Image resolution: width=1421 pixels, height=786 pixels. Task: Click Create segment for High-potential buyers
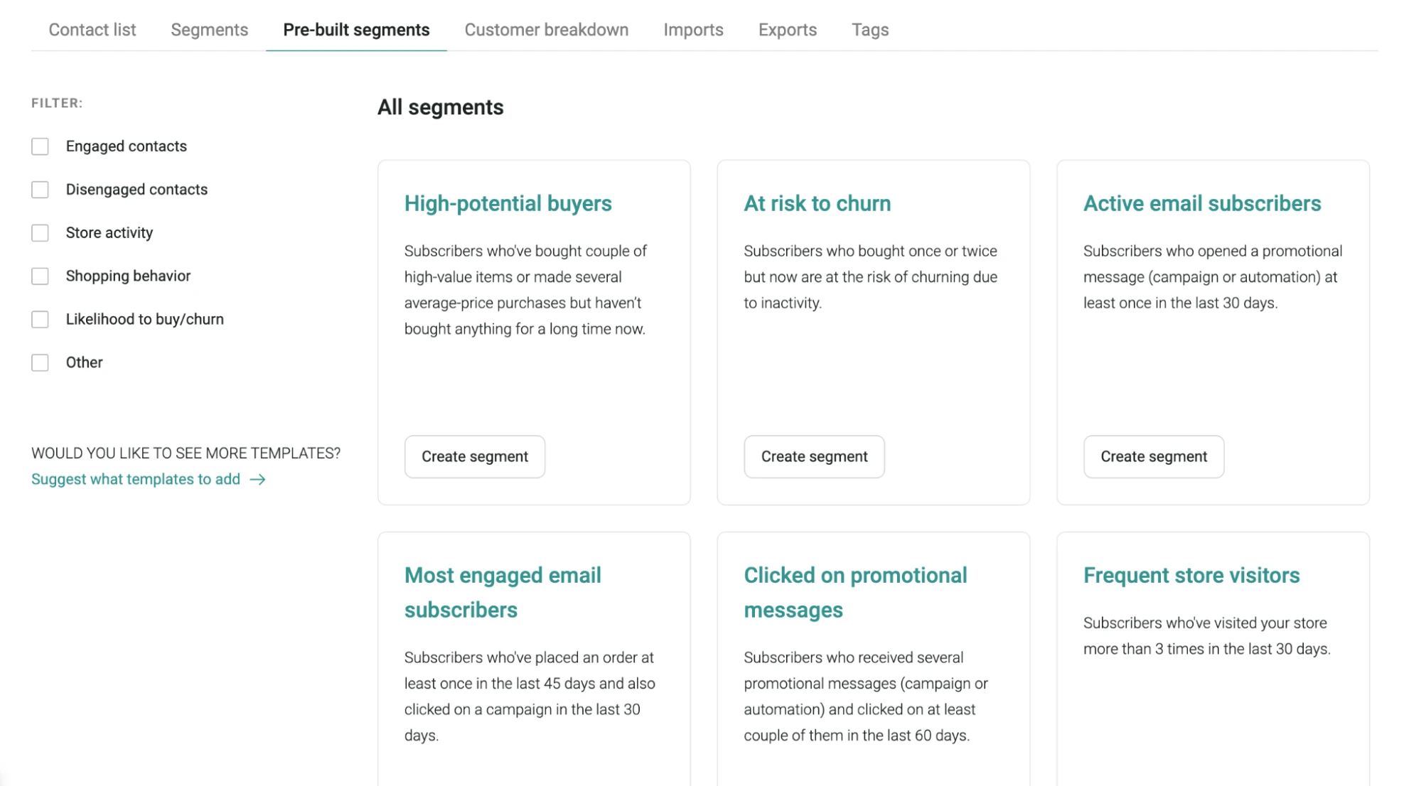click(474, 456)
